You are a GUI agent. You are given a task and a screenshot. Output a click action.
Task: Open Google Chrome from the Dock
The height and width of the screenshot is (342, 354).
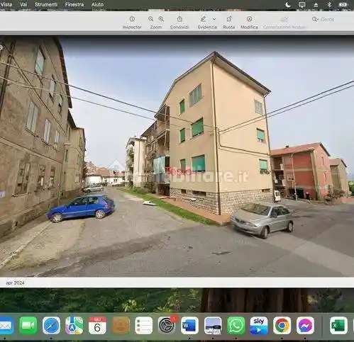282,326
